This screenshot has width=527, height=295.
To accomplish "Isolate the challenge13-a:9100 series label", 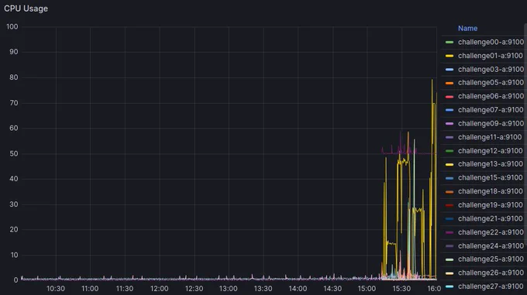I will click(491, 164).
